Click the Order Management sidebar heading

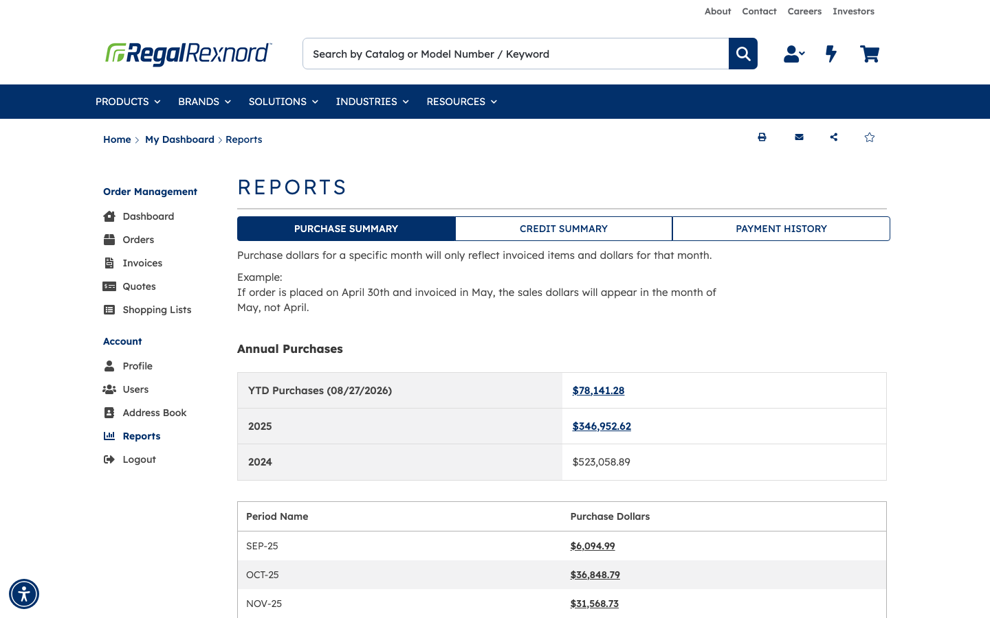(150, 192)
